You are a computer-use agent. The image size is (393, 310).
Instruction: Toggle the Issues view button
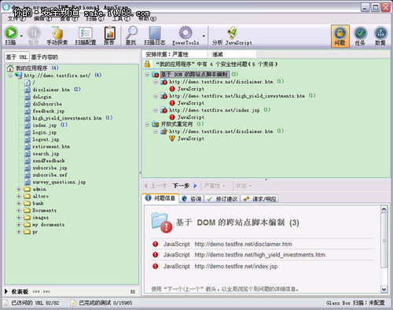tap(340, 36)
